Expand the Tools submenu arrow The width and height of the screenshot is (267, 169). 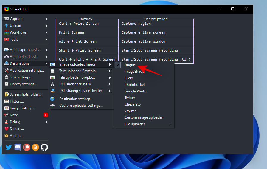click(x=47, y=39)
